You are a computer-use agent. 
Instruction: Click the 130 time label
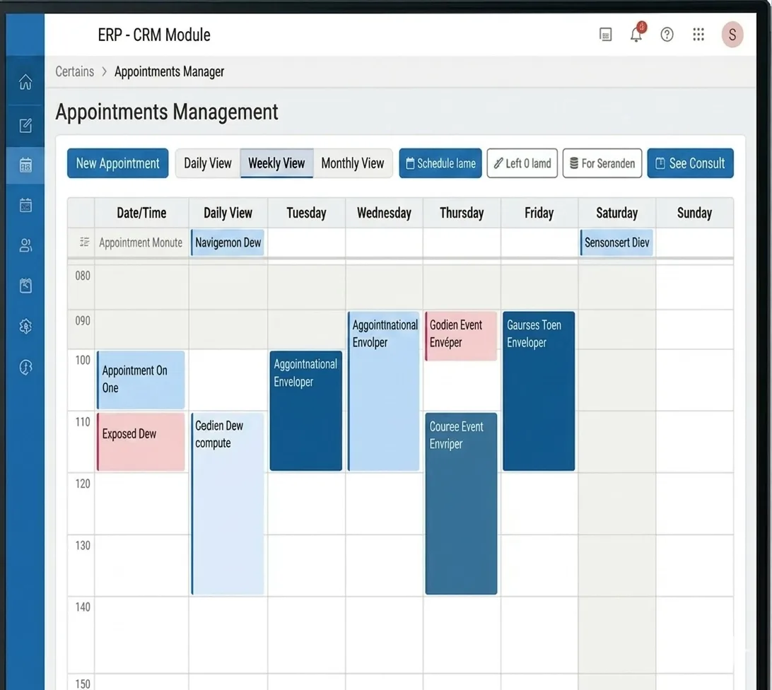82,545
